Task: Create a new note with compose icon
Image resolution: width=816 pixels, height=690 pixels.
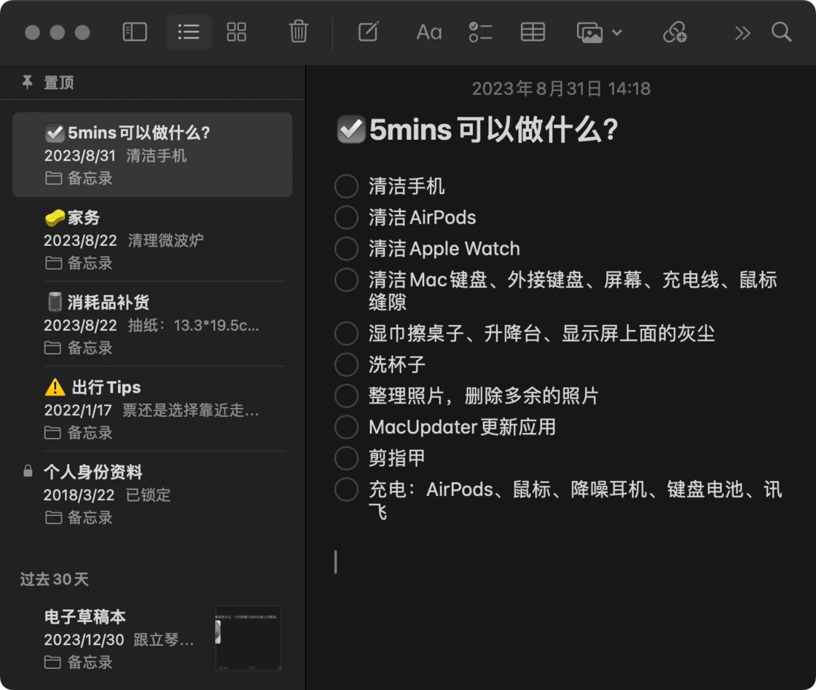Action: point(368,32)
